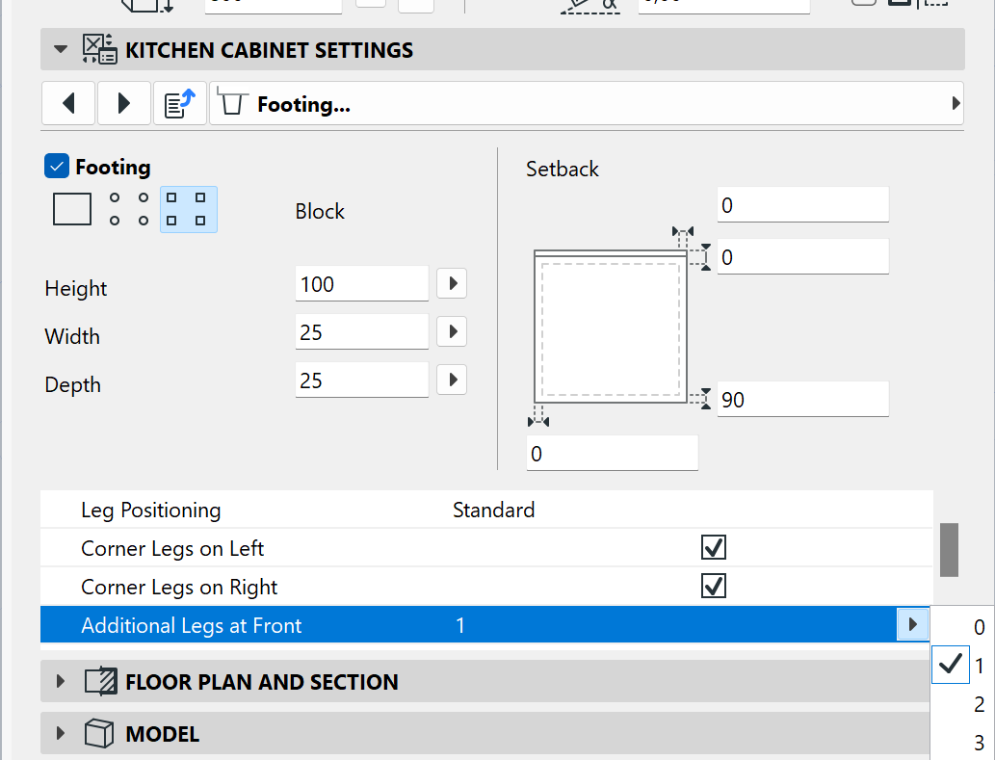Expand the Model section
Screen dimensions: 995x760
60,733
